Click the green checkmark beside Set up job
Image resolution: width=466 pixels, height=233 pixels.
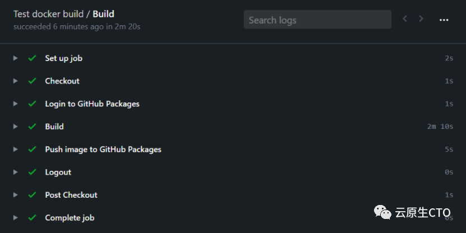[x=32, y=58]
